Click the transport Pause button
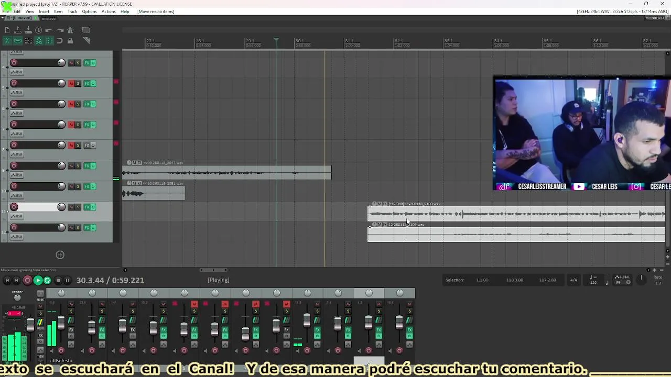 pos(68,281)
